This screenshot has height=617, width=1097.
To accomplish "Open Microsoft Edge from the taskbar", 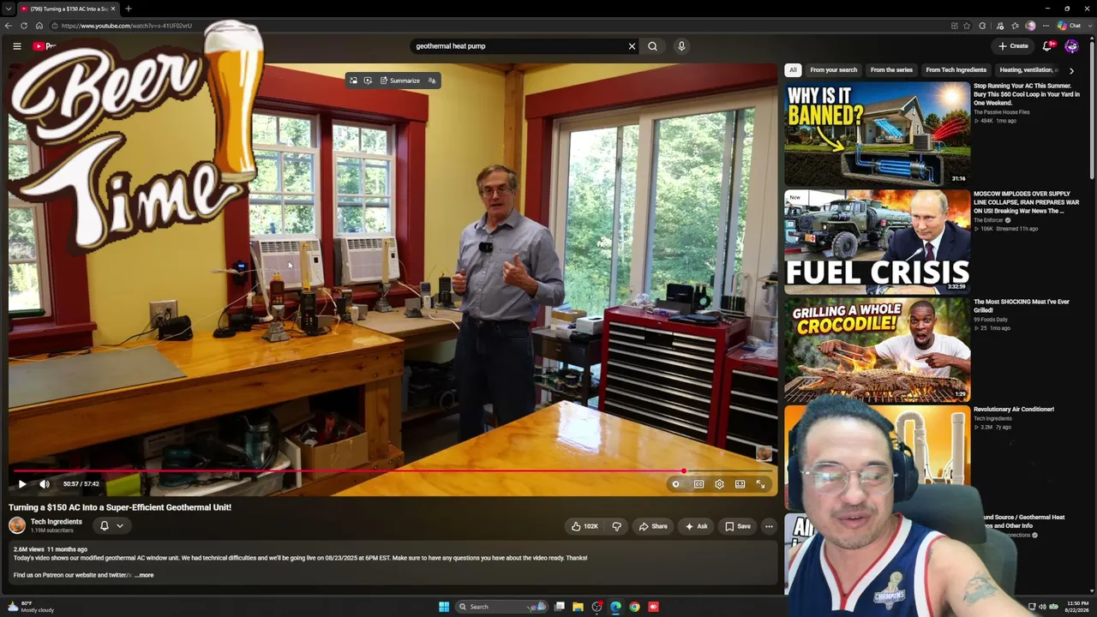I will pyautogui.click(x=615, y=607).
